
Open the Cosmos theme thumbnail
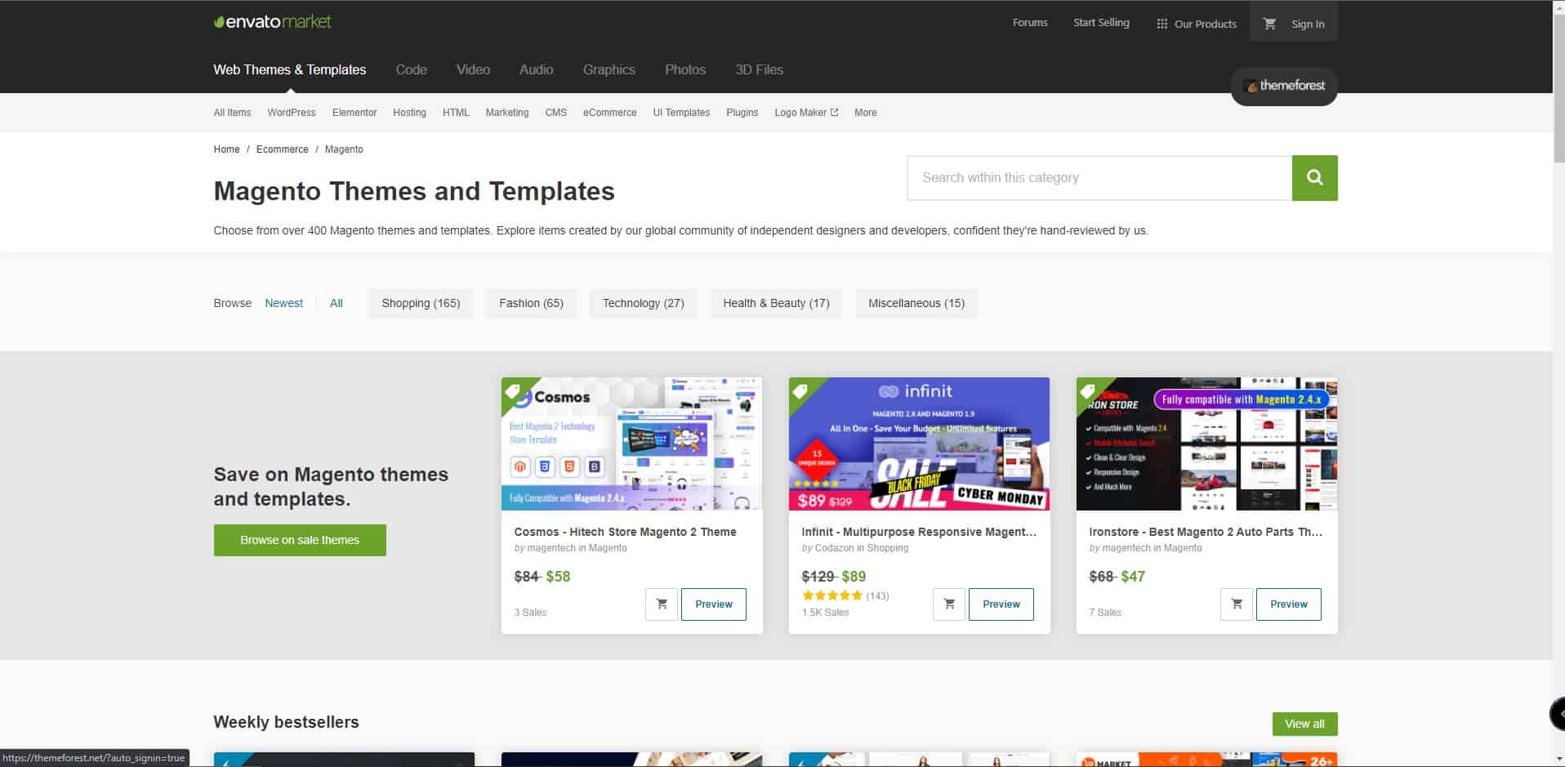coord(631,444)
